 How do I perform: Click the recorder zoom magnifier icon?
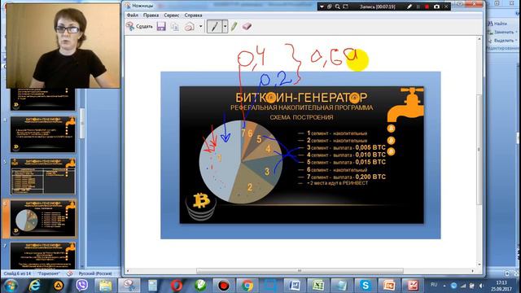click(x=338, y=7)
